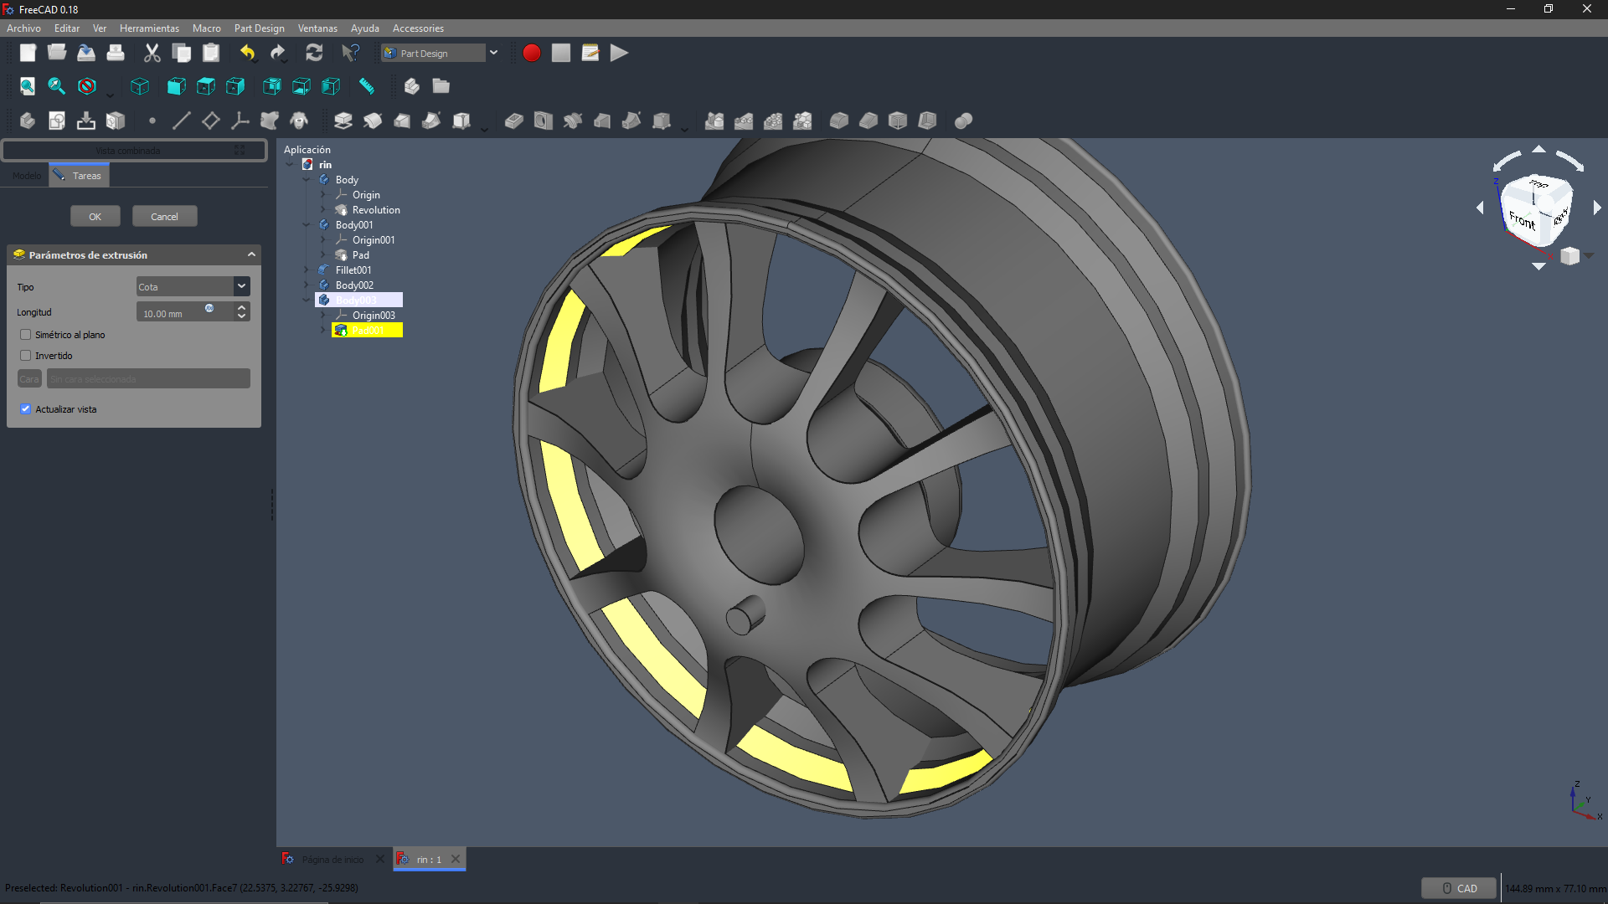Open the Herramientas menu

[x=149, y=28]
